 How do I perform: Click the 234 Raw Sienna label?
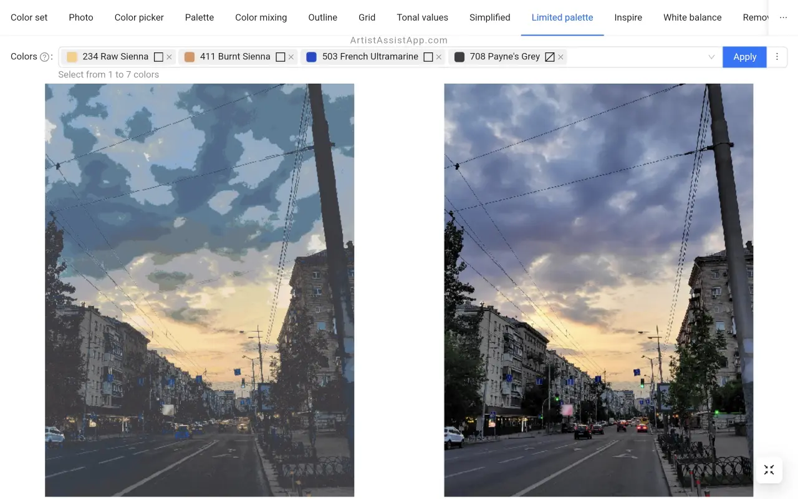tap(115, 57)
